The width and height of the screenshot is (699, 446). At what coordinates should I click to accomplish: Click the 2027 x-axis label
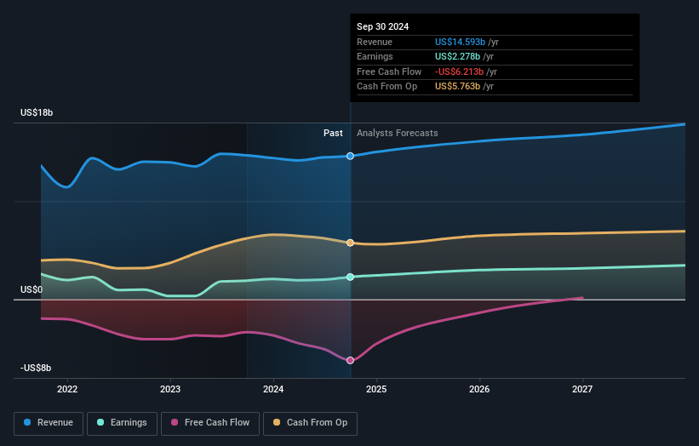point(582,390)
